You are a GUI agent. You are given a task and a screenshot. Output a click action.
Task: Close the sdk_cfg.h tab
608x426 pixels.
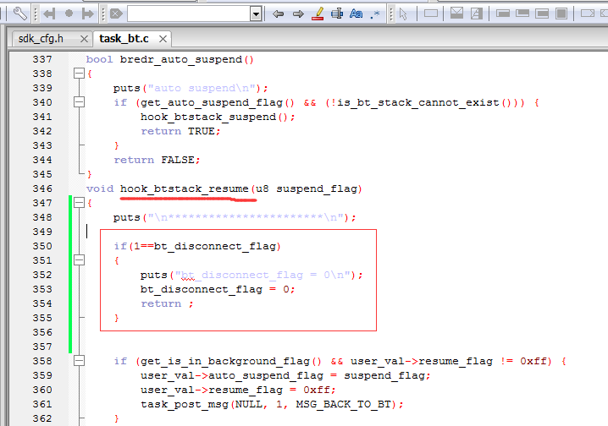[x=84, y=39]
